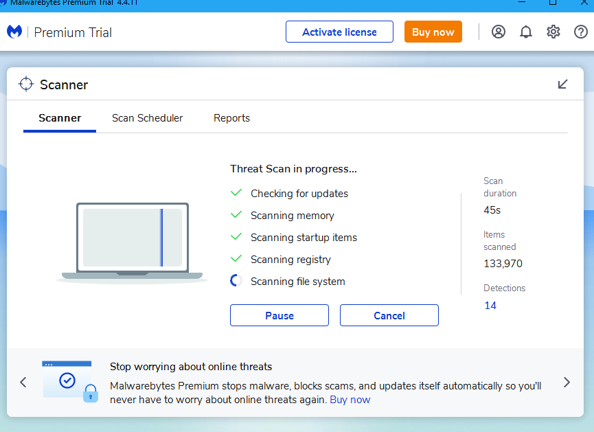This screenshot has height=432, width=594.
Task: Click the Threat Scan in progress heading
Action: tap(294, 169)
